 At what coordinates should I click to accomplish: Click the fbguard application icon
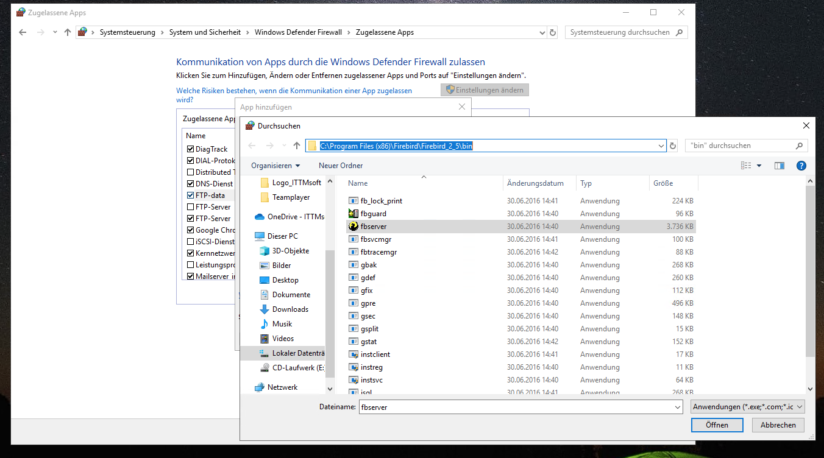[x=353, y=214]
